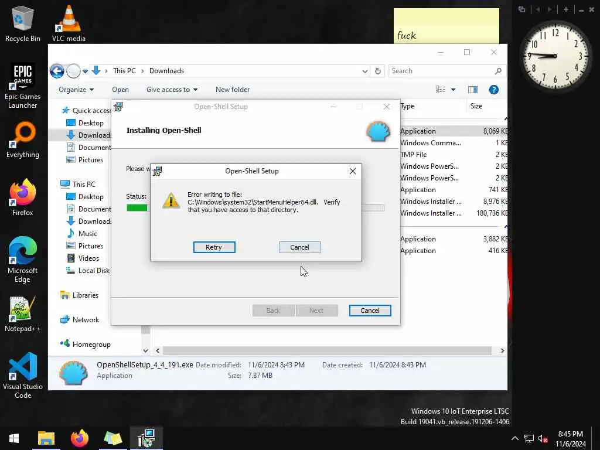Open the Recycle Bin desktop icon
This screenshot has width=600, height=450.
coord(23,23)
